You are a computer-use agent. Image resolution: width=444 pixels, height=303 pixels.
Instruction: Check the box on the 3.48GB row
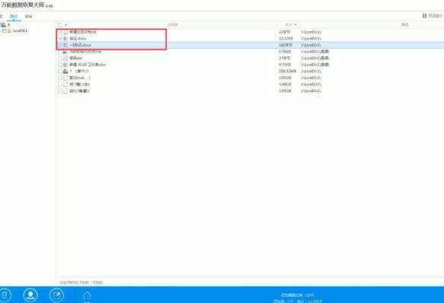point(60,85)
